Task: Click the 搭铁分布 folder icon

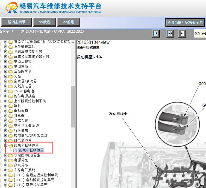Action: click(x=10, y=165)
